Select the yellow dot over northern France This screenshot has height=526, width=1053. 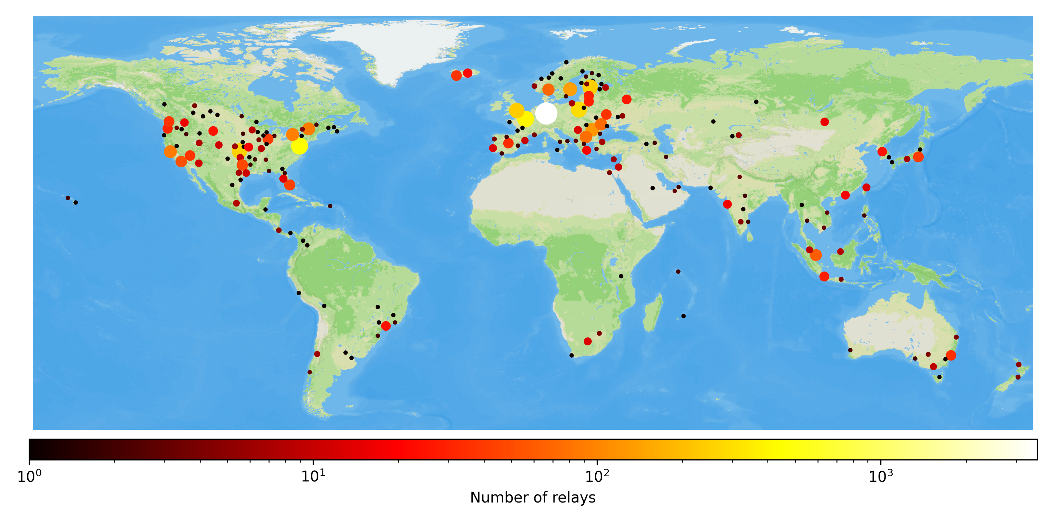(x=526, y=119)
